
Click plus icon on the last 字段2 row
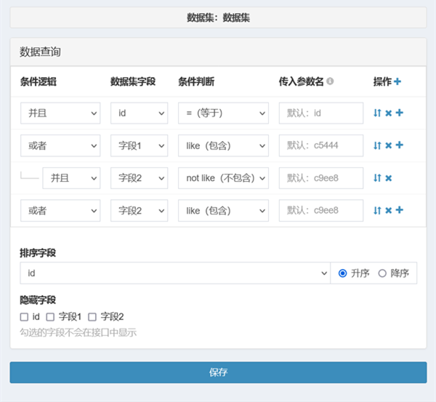(399, 210)
